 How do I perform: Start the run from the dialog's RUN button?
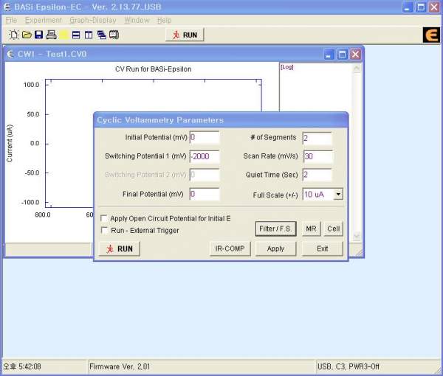pyautogui.click(x=119, y=248)
